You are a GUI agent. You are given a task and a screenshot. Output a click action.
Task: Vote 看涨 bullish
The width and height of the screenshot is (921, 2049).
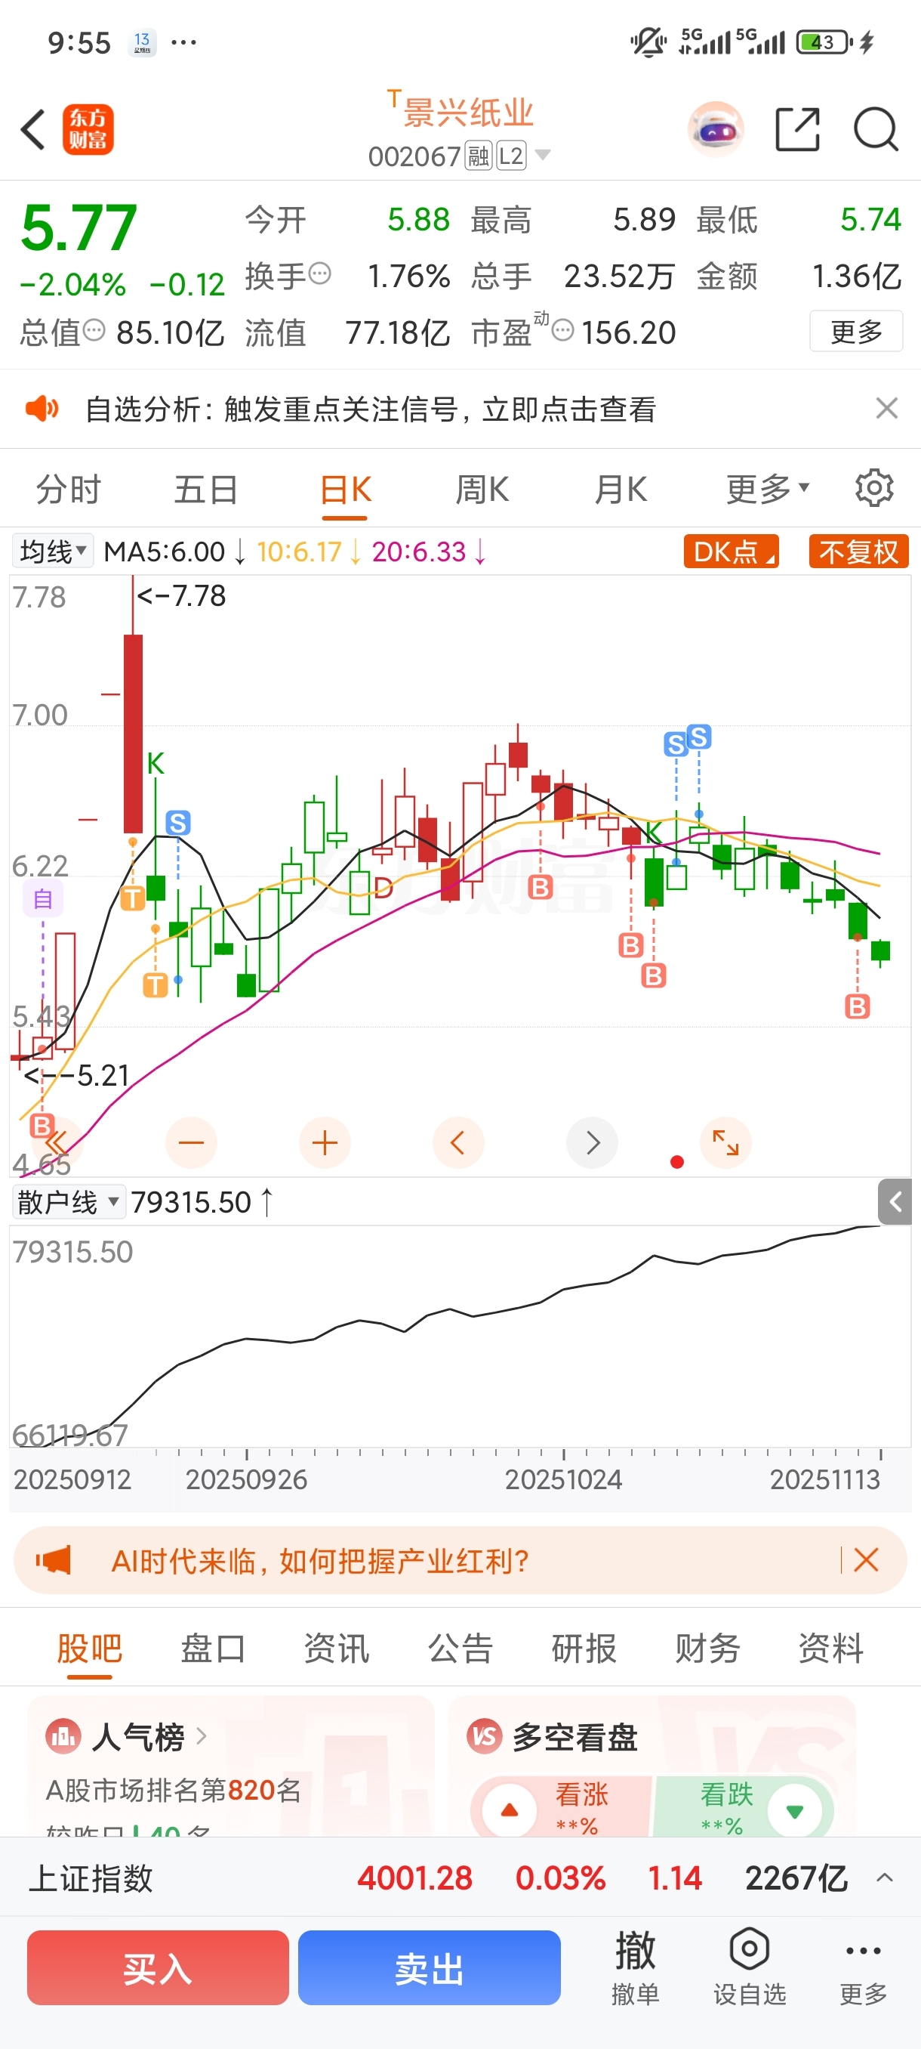561,1809
